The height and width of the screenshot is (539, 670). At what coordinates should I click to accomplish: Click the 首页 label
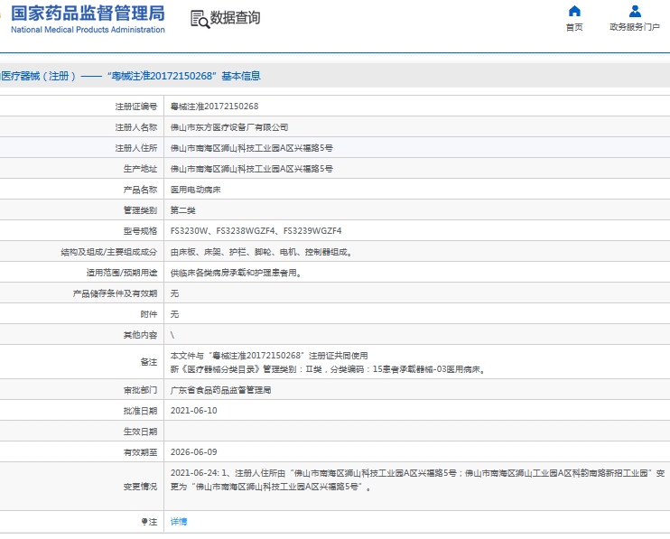tap(574, 27)
